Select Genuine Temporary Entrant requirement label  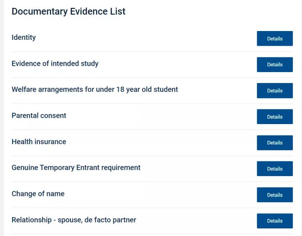point(76,168)
